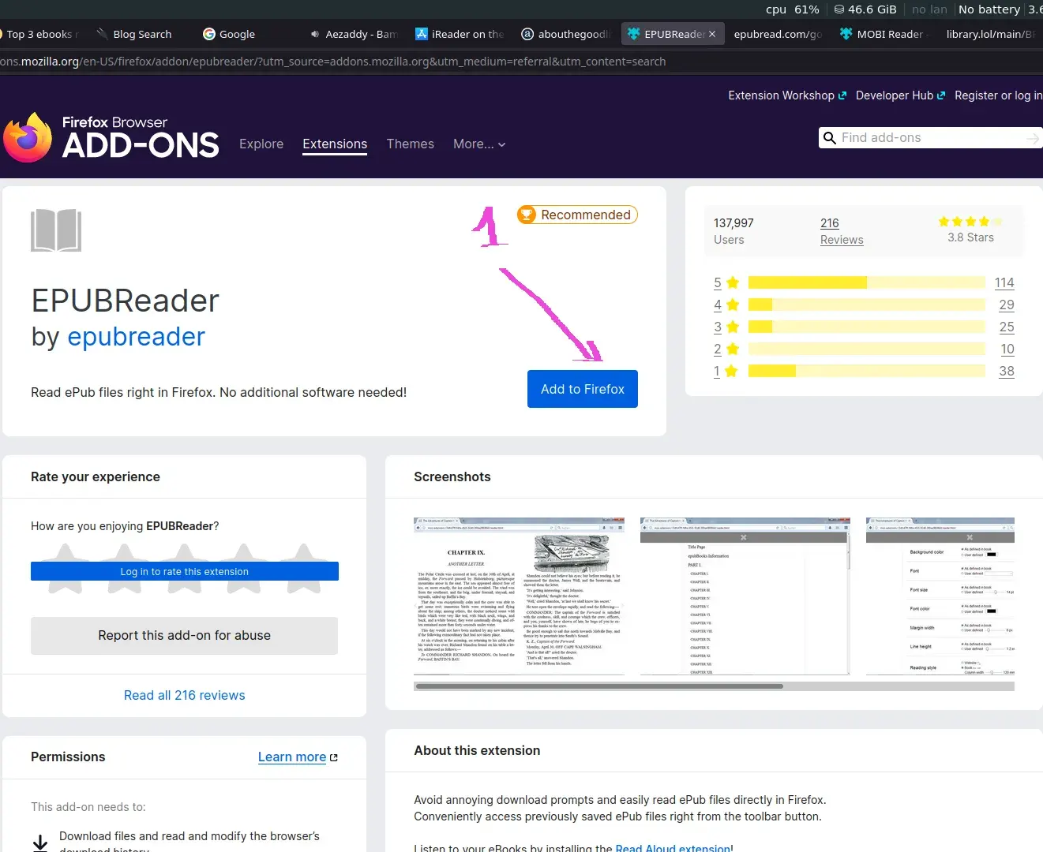Viewport: 1043px width, 852px height.
Task: Submit search with arrow icon in search box
Action: 1033,138
